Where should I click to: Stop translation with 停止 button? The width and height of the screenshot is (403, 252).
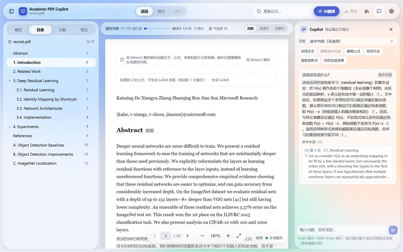[x=199, y=29]
